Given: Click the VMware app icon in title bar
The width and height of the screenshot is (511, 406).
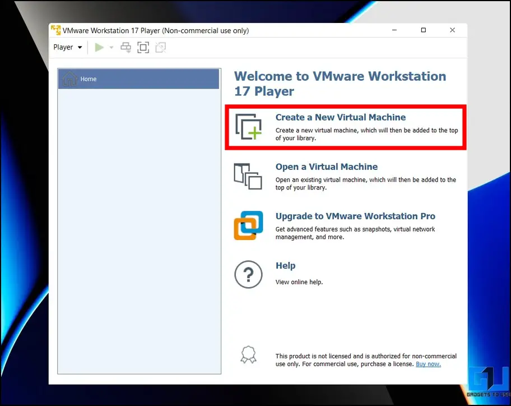Looking at the screenshot, I should 55,30.
